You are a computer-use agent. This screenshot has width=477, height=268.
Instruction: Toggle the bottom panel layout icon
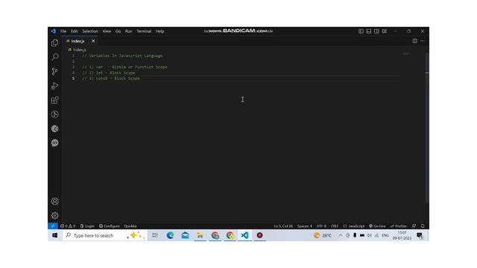click(x=369, y=31)
